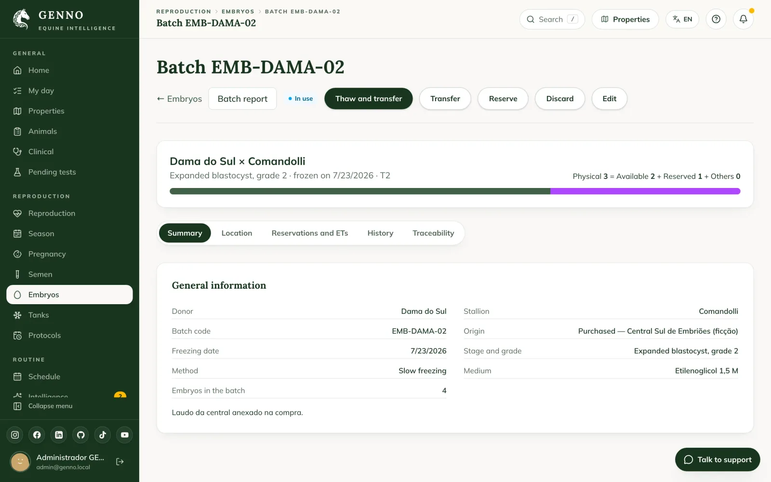Open the Batch report

[x=242, y=99]
